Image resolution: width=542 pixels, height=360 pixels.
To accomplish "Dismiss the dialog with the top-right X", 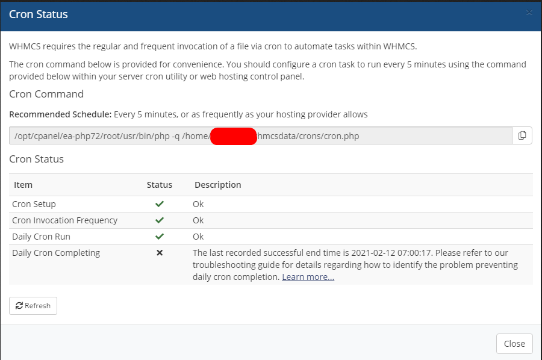I will [x=529, y=13].
